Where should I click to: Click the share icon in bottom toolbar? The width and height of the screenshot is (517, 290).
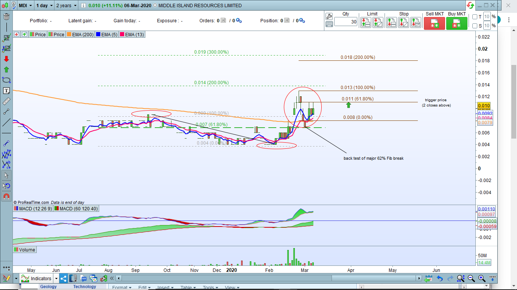(63, 279)
